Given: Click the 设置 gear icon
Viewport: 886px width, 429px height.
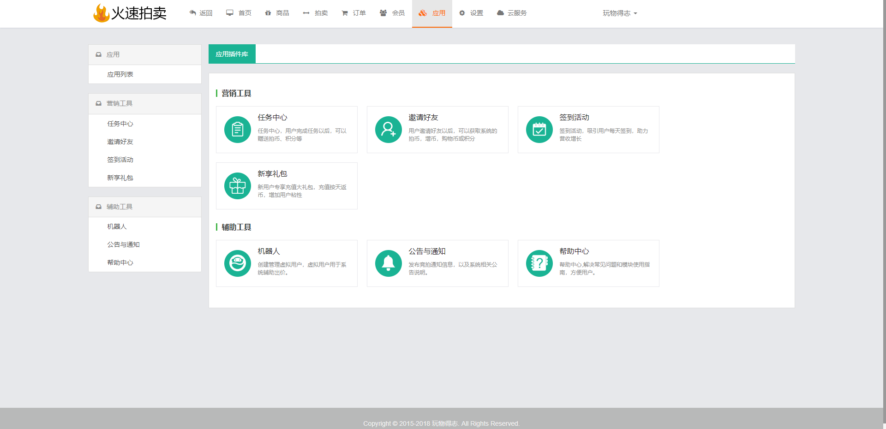Looking at the screenshot, I should (462, 13).
